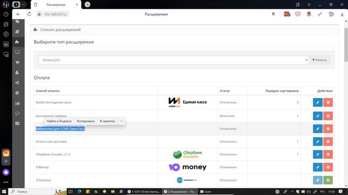The width and height of the screenshot is (348, 195).
Task: Choose В заметки in selection popup
Action: pos(108,121)
